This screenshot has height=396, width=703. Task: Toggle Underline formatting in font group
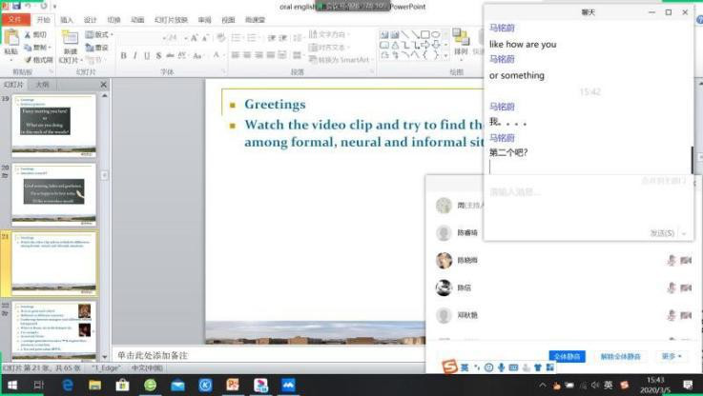148,56
